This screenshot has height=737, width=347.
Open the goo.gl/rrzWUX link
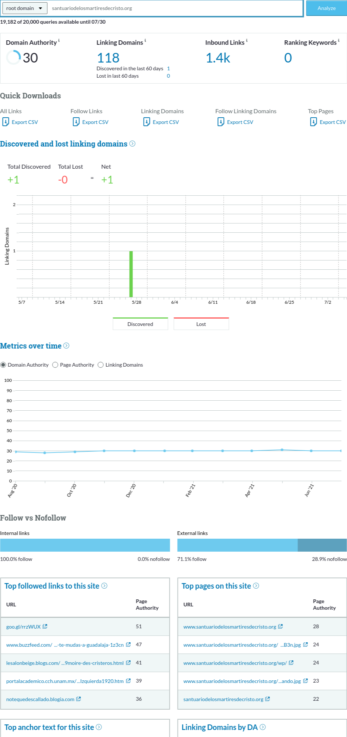[23, 626]
